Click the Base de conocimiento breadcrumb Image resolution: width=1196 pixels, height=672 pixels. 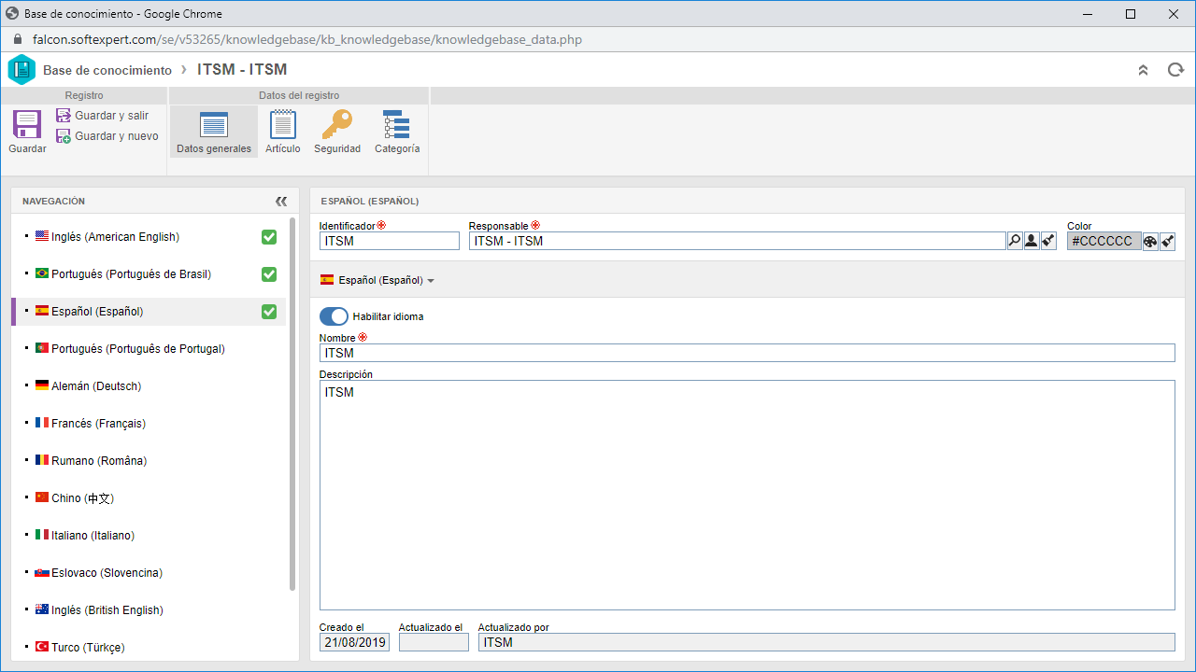pyautogui.click(x=107, y=70)
